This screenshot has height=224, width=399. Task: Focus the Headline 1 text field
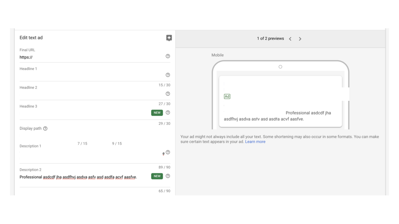[x=92, y=76]
